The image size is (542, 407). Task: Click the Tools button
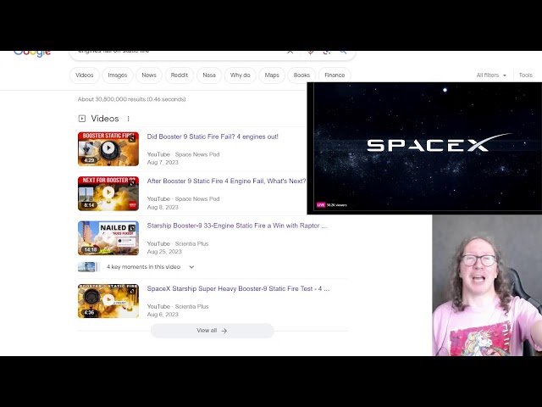(x=525, y=75)
